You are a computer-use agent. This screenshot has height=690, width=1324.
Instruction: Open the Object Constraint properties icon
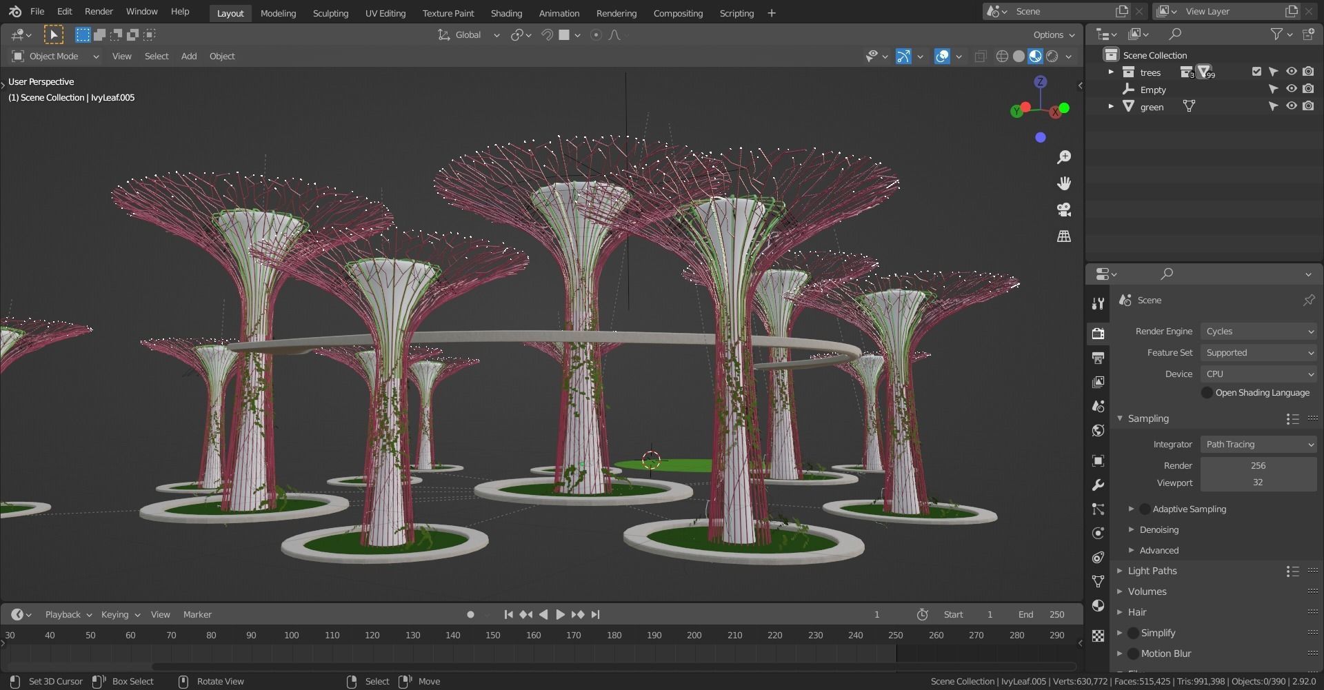(x=1098, y=557)
